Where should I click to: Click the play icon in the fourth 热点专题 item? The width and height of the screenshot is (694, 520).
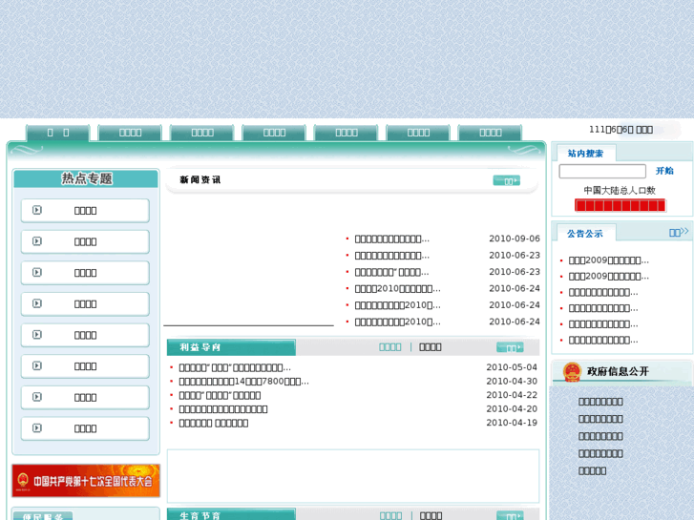click(37, 304)
